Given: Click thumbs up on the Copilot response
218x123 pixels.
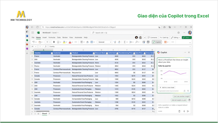Looking at the screenshot, I should point(184,91).
